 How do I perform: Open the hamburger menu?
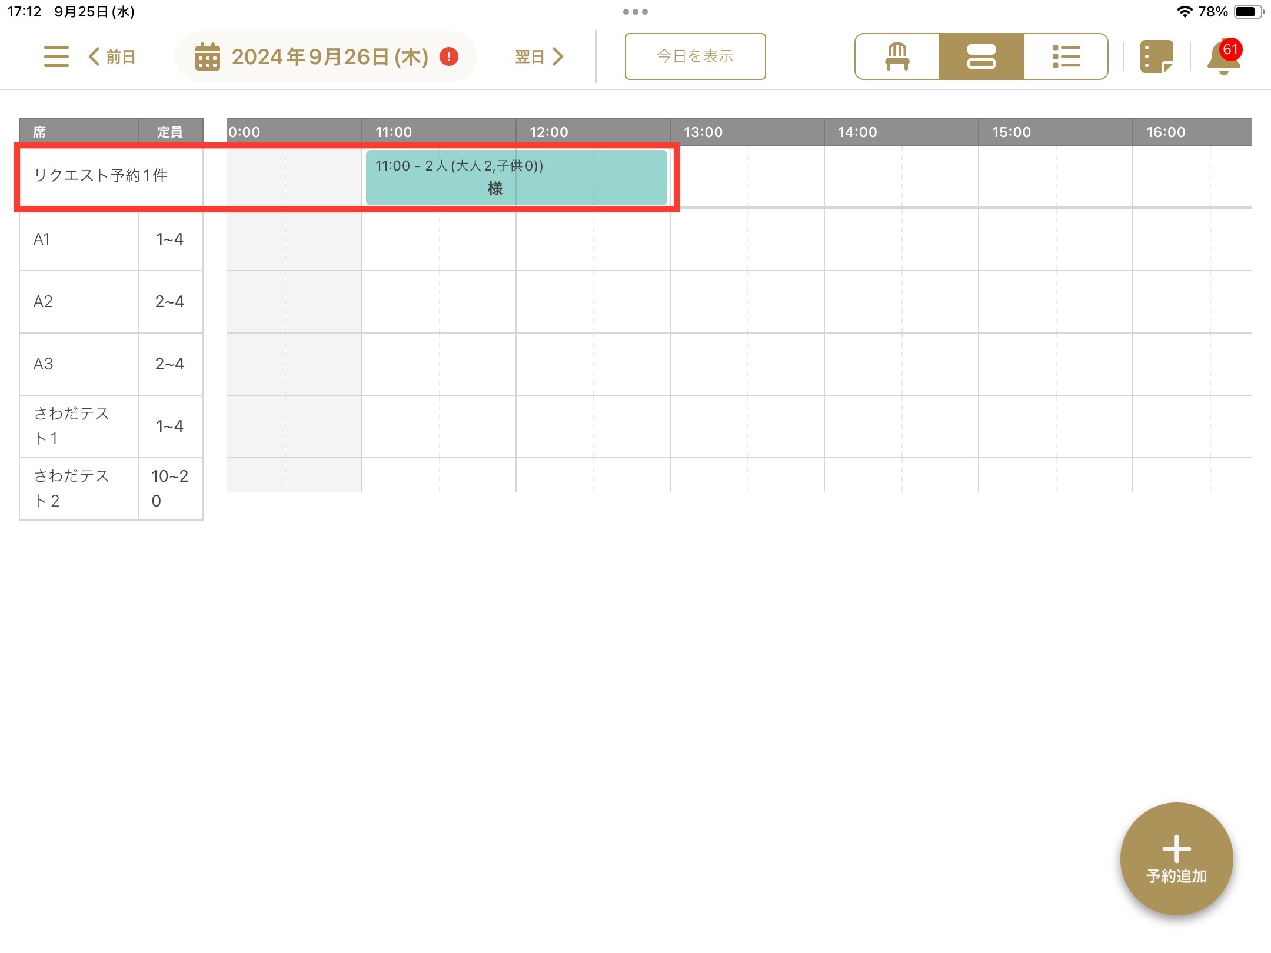(56, 56)
